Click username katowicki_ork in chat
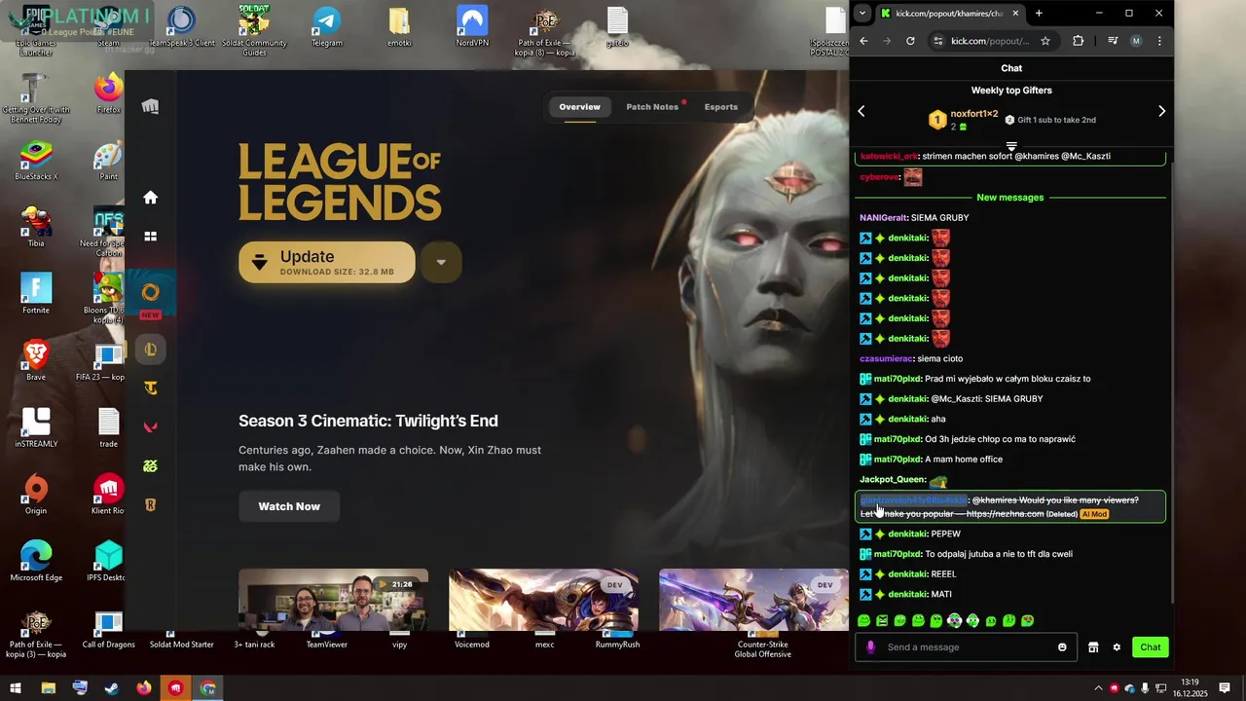 [x=889, y=157]
